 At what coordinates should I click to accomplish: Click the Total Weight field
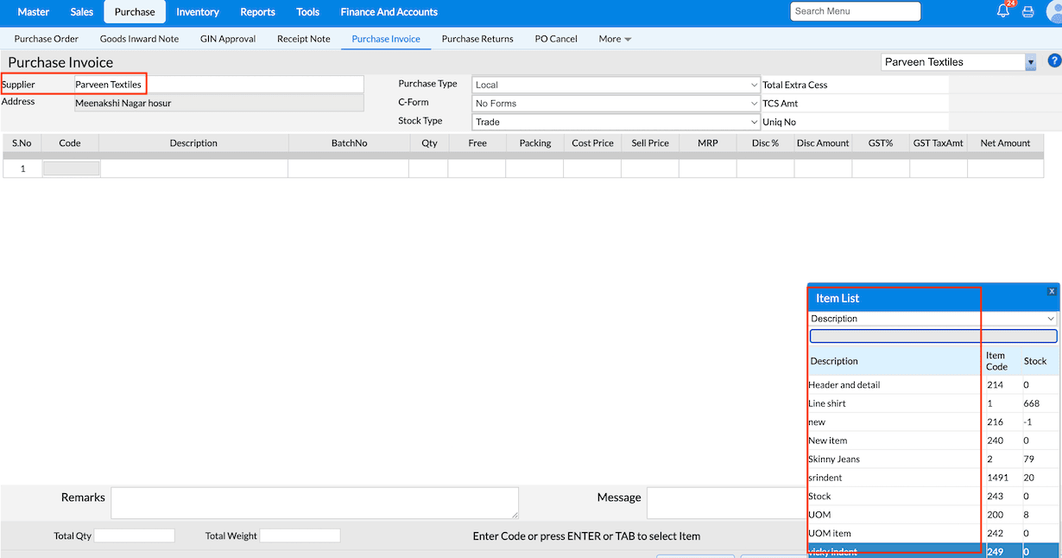[x=300, y=536]
